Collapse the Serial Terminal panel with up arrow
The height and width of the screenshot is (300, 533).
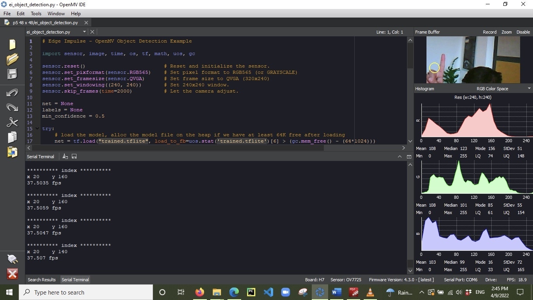click(400, 157)
